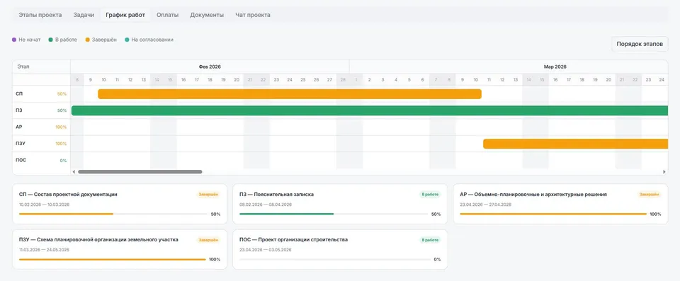The image size is (680, 281).
Task: Open the СП — Состав проектной документации card
Action: click(x=120, y=204)
